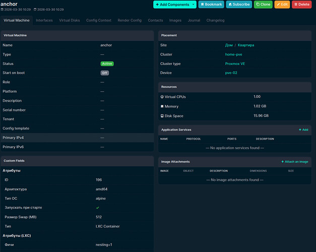Open the pve-02 device link
Image resolution: width=316 pixels, height=252 pixels.
[x=231, y=73]
